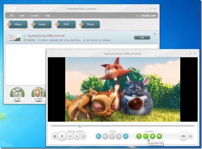Click the Rotate 90° CW green button
The width and height of the screenshot is (202, 149).
coord(146,136)
